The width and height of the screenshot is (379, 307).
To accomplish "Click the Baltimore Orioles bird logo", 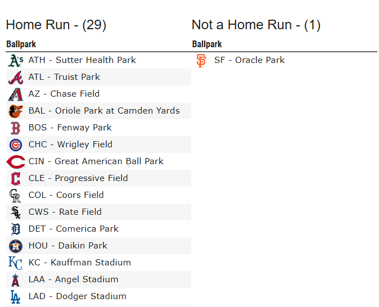I will (16, 111).
